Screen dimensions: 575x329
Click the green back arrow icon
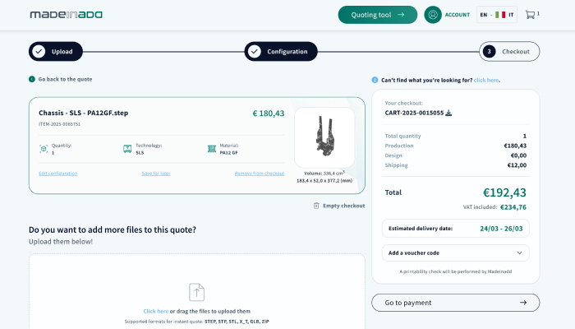pyautogui.click(x=32, y=79)
